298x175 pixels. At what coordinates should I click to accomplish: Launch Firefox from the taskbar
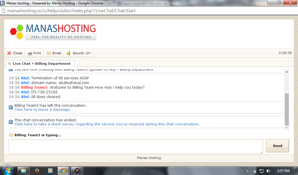pyautogui.click(x=37, y=170)
